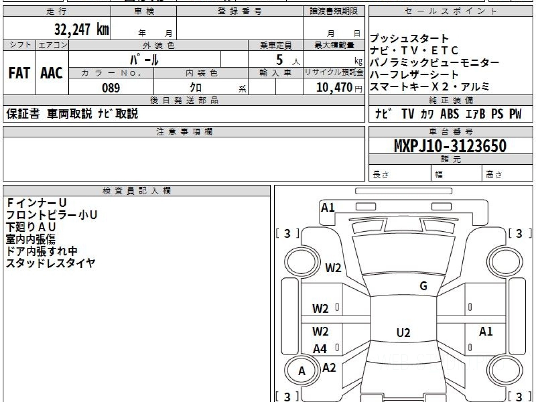This screenshot has height=402, width=536.
Task: Click the パール exterior color value
Action: [x=144, y=59]
